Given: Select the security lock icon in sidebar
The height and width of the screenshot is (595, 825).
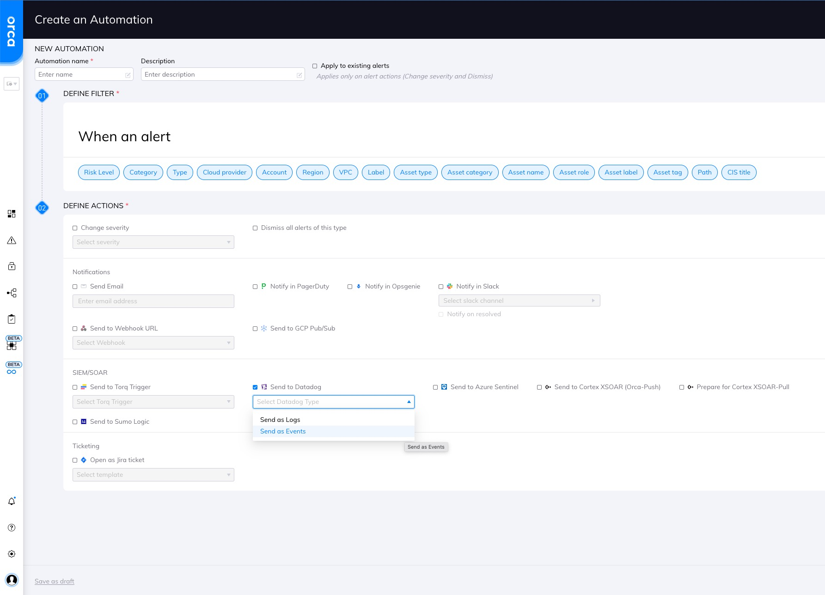Looking at the screenshot, I should click(x=12, y=266).
